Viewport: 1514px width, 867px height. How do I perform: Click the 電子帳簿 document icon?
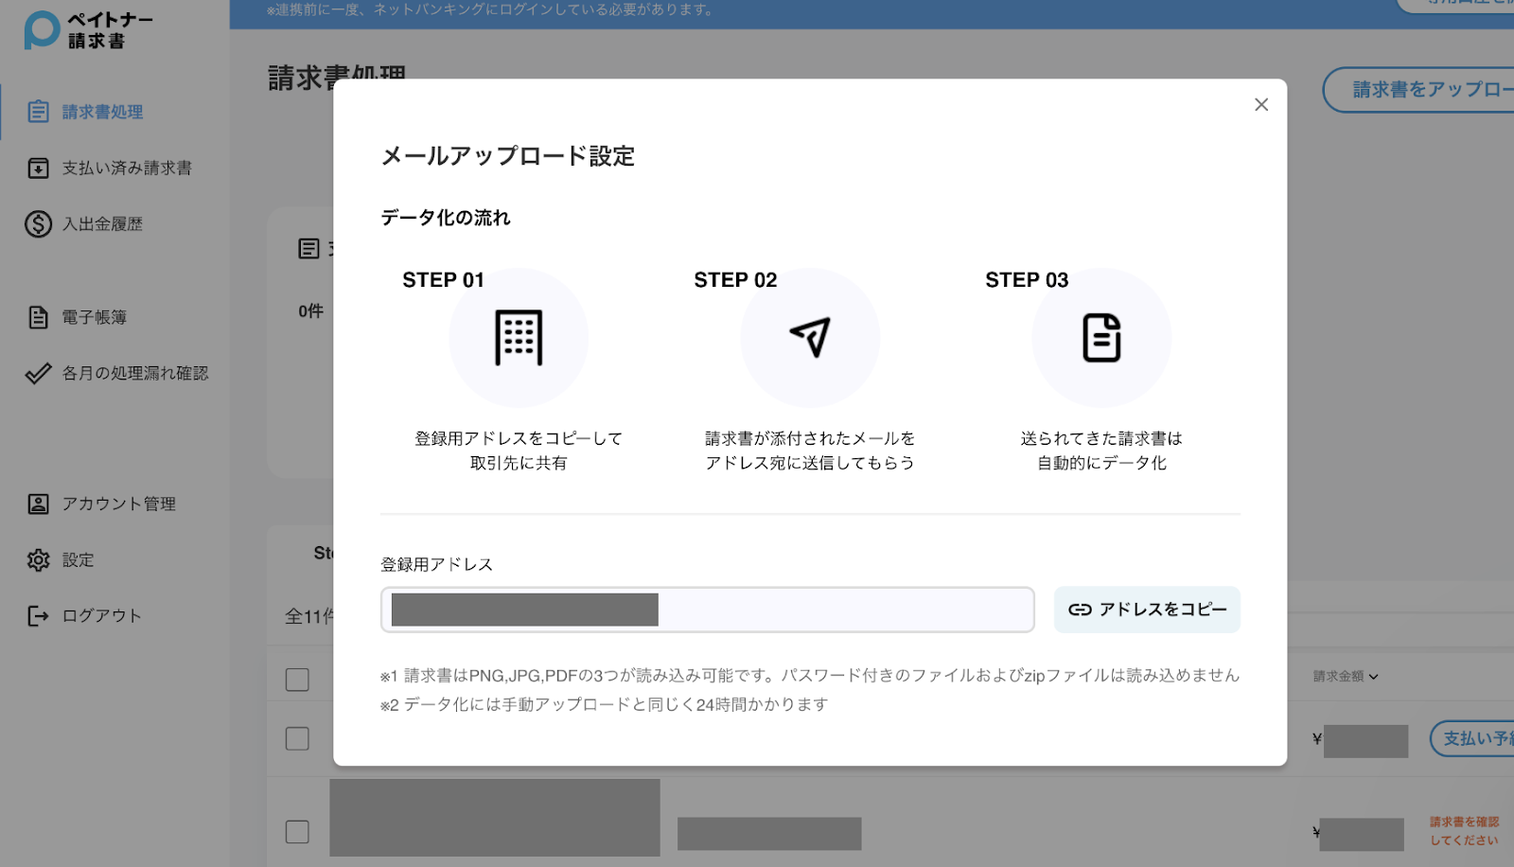[x=38, y=317]
